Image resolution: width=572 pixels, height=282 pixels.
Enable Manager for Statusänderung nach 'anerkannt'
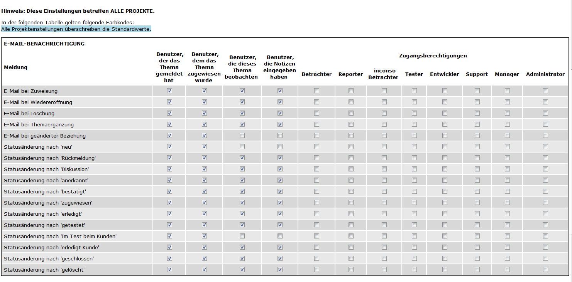[x=507, y=180]
